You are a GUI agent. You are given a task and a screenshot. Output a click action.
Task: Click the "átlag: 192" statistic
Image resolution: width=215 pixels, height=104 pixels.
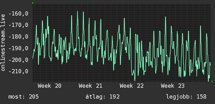tap(103, 97)
